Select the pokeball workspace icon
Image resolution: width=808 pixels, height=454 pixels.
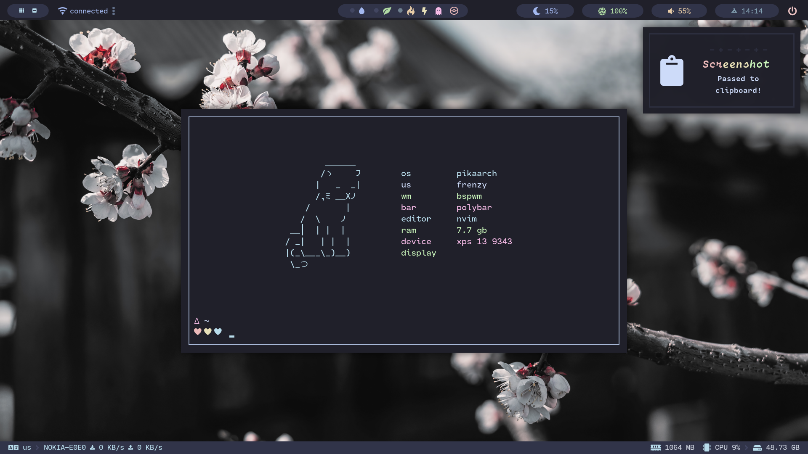point(454,11)
